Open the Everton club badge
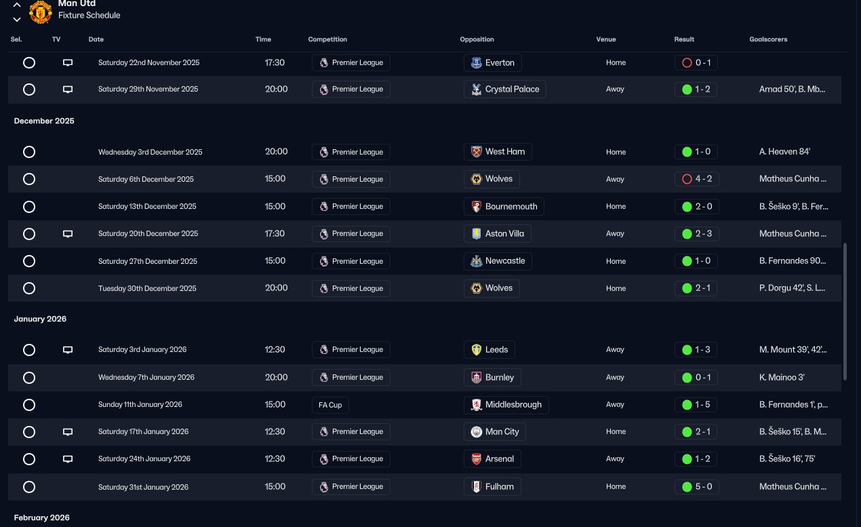This screenshot has width=861, height=527. [x=476, y=63]
